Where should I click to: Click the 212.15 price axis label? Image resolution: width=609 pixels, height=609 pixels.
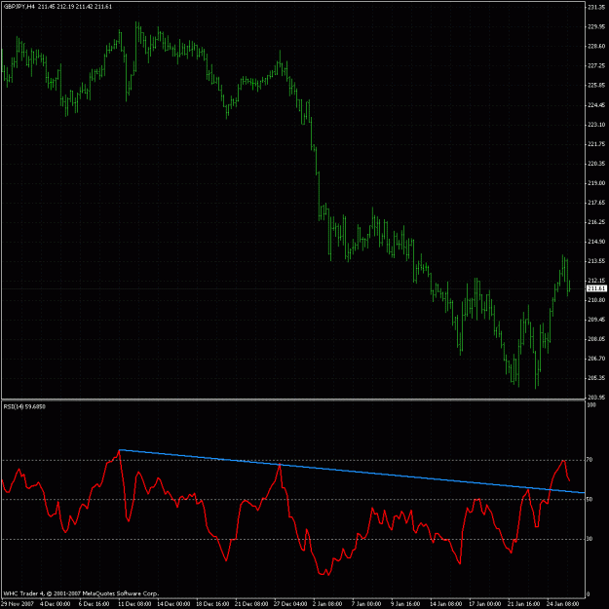coord(596,281)
